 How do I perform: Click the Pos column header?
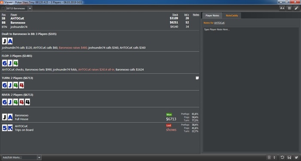pos(3,15)
